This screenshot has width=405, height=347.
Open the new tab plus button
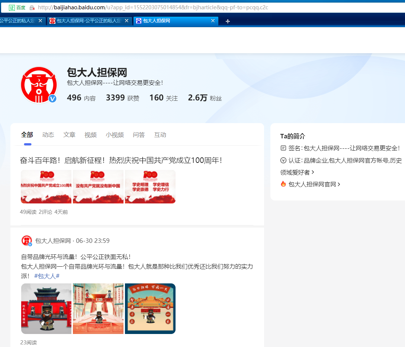tap(228, 21)
